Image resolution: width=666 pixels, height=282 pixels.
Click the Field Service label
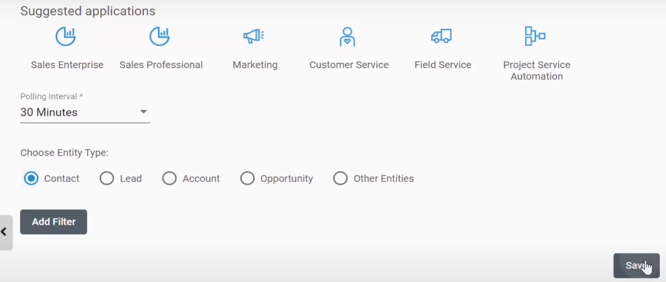443,65
